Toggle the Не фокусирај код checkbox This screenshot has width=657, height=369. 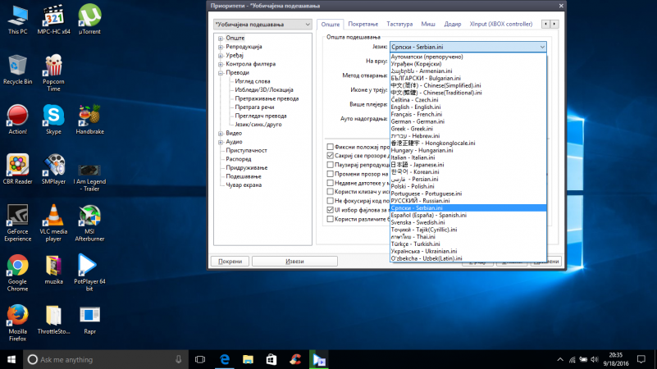[x=331, y=201]
